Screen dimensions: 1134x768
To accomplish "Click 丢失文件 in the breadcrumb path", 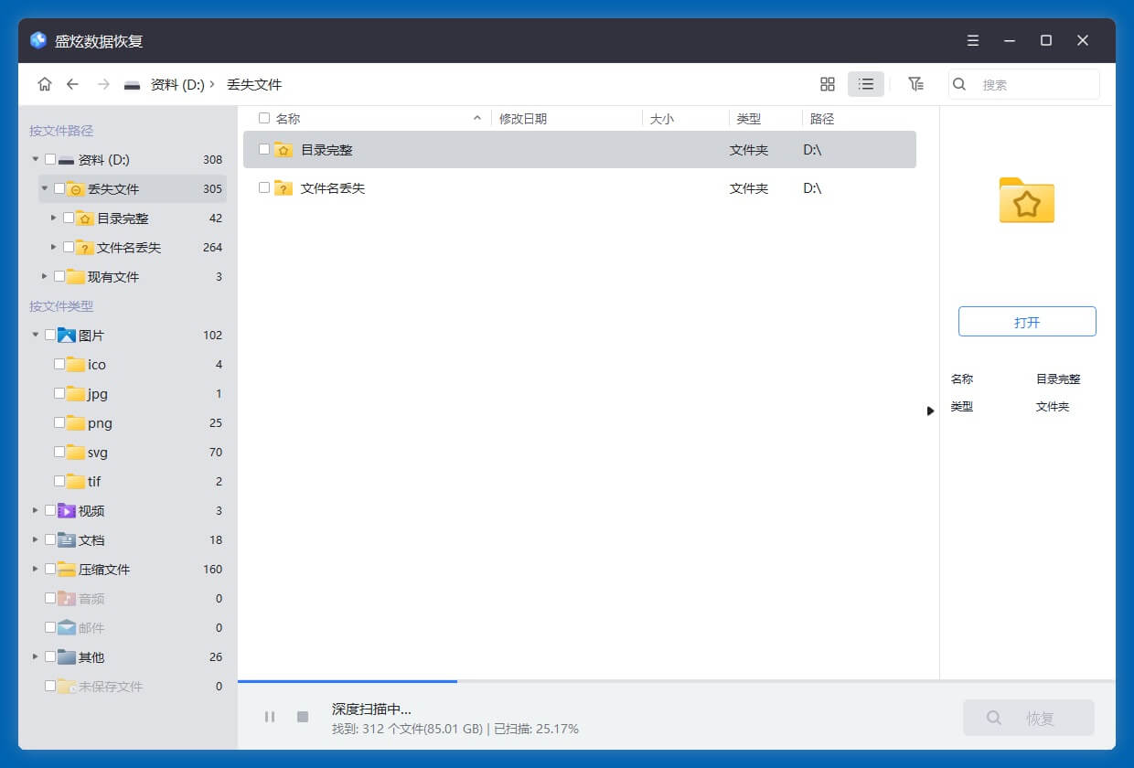I will click(x=254, y=83).
